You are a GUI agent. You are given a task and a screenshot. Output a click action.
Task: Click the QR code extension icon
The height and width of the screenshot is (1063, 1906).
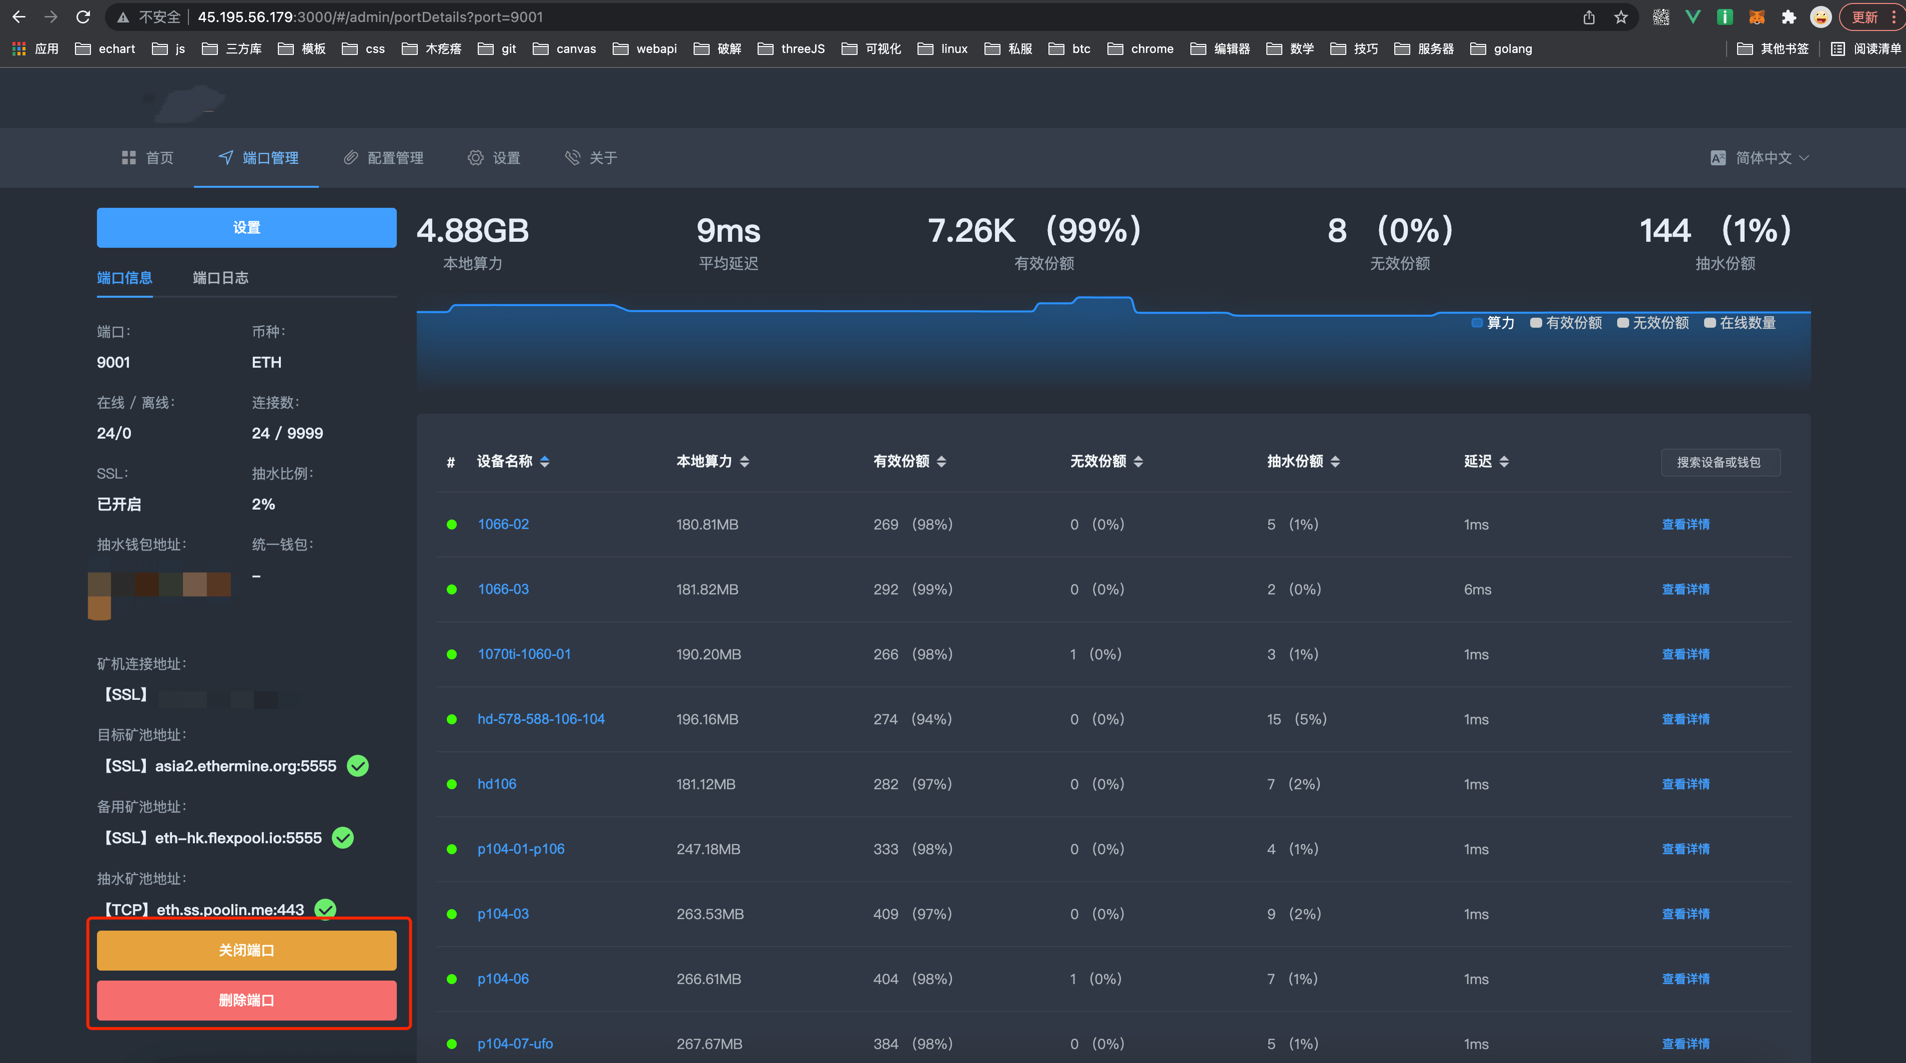[x=1661, y=17]
